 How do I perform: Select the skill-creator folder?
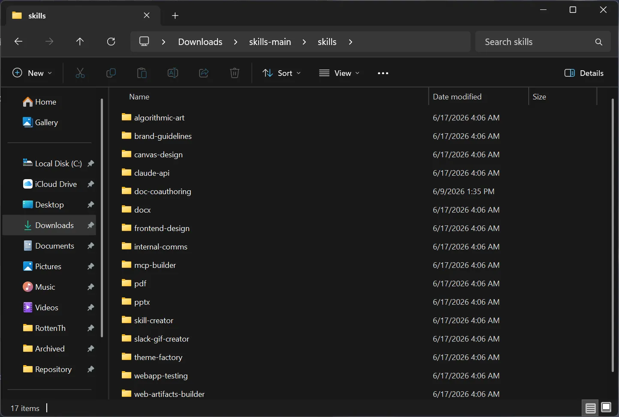tap(154, 320)
